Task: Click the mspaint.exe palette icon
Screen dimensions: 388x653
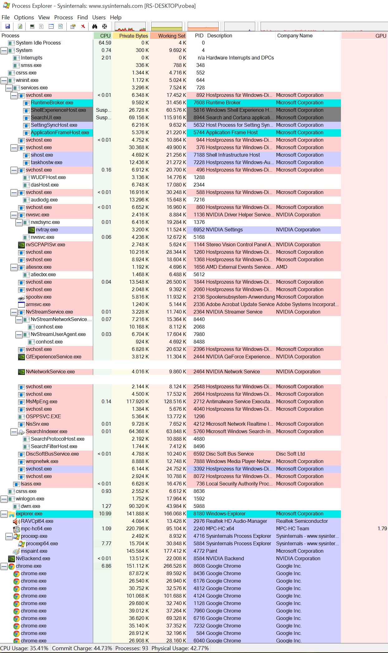Action: [17, 551]
